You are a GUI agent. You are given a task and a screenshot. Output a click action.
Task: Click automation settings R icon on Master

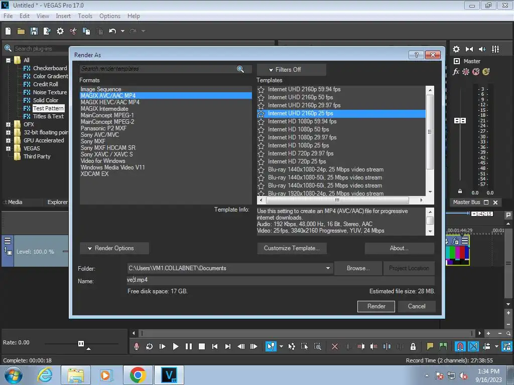pyautogui.click(x=466, y=72)
